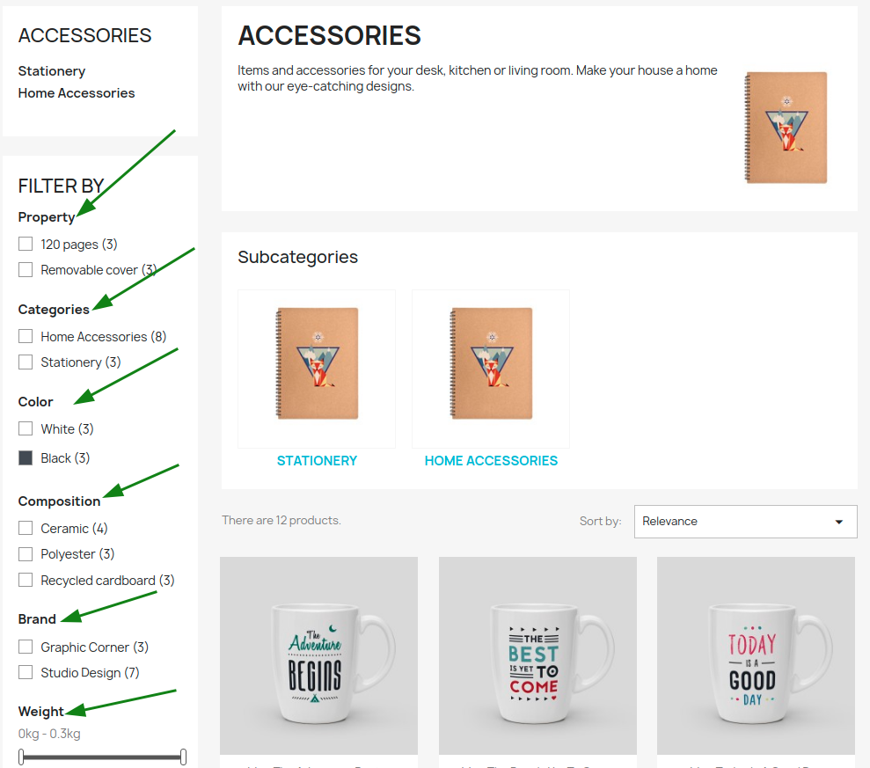
Task: Click the Accessories category header notebook image
Action: coord(786,128)
